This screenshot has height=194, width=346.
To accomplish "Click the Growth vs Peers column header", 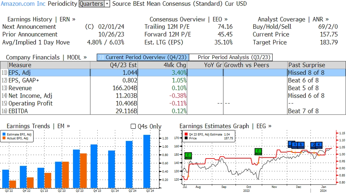I will (255, 65).
